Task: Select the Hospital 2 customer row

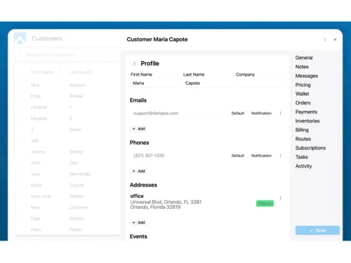Action: tap(68, 119)
